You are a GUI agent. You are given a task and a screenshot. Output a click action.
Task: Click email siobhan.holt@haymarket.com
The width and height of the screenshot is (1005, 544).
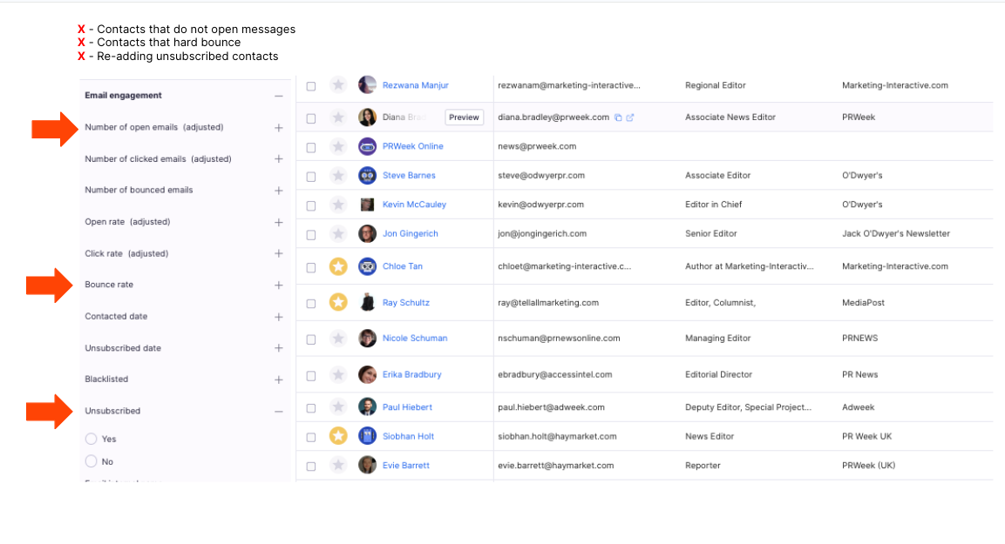[557, 436]
